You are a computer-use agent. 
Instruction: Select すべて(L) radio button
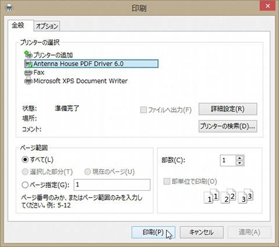tap(25, 159)
